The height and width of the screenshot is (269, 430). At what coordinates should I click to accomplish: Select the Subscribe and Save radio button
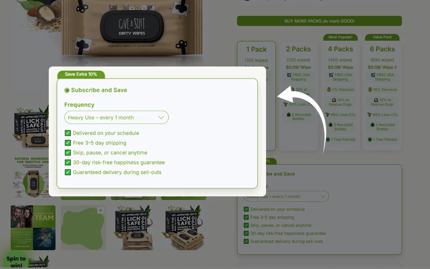pyautogui.click(x=67, y=90)
